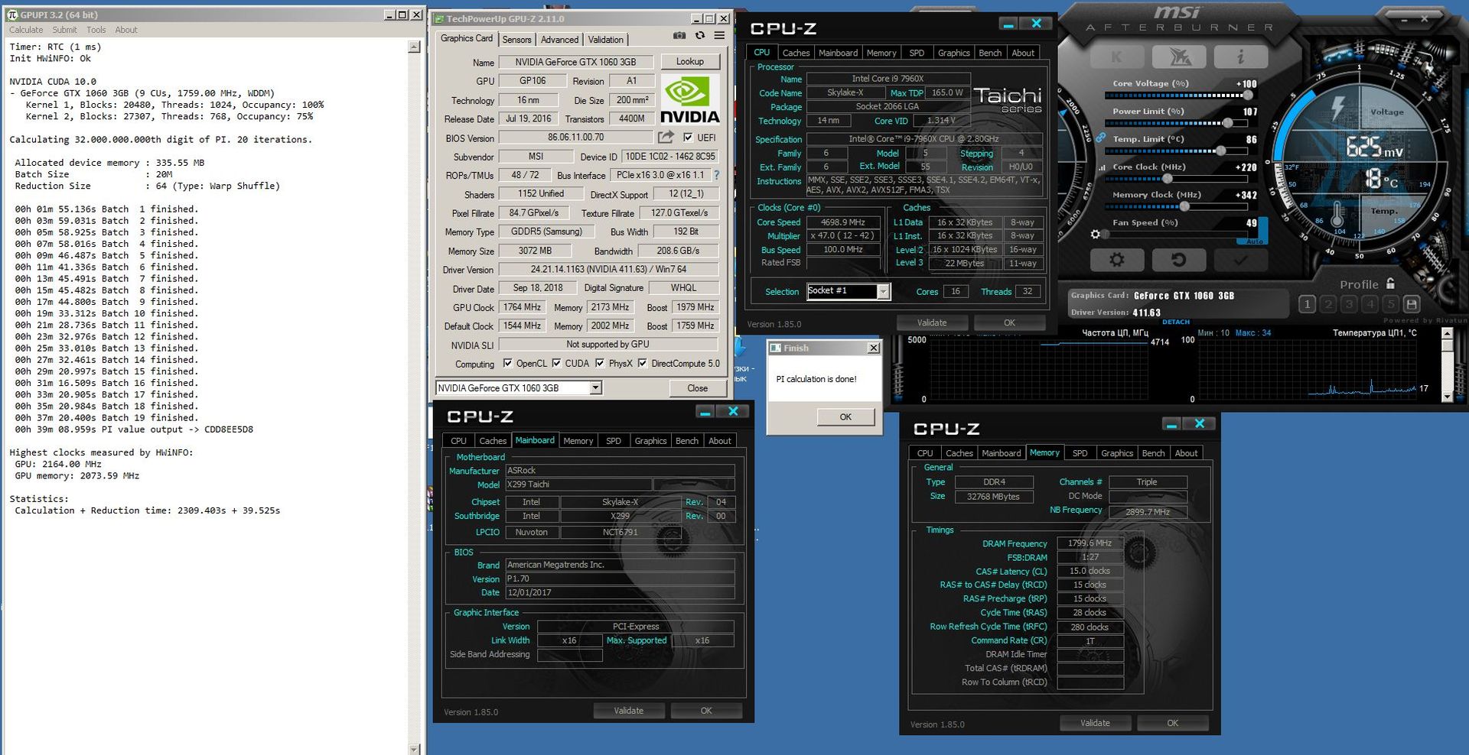Toggle the Fan Speed Auto button

pos(1255,241)
